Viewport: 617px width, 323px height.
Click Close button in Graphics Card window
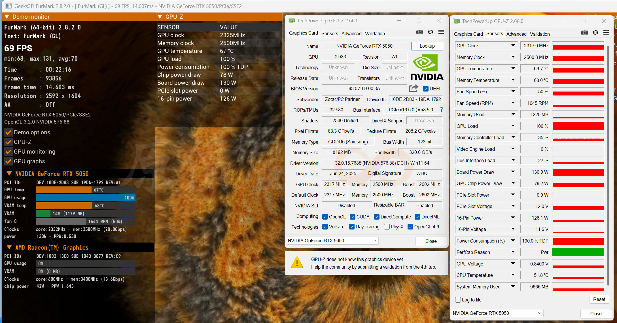431,241
